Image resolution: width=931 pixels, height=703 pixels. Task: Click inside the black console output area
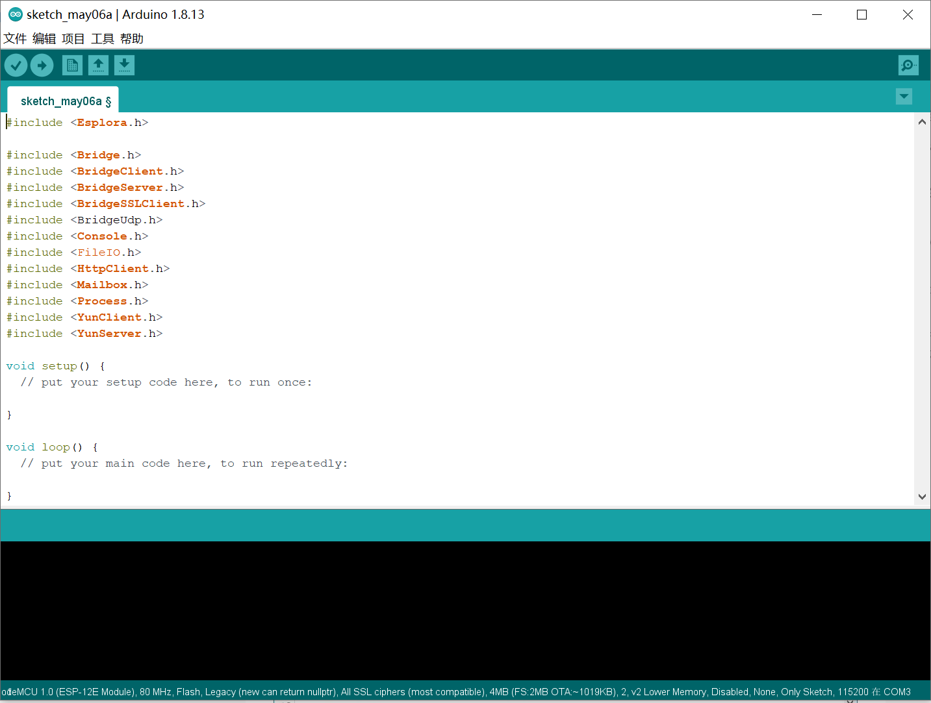tap(465, 610)
